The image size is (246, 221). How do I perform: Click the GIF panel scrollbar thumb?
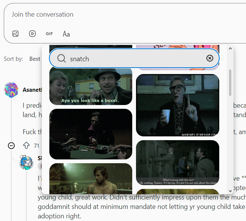click(x=230, y=83)
